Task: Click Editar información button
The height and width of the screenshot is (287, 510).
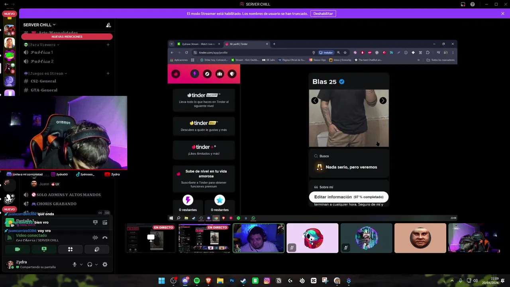Action: pyautogui.click(x=349, y=197)
